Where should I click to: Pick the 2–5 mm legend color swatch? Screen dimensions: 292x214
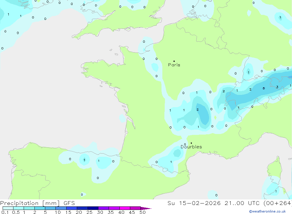pyautogui.click(x=40, y=208)
